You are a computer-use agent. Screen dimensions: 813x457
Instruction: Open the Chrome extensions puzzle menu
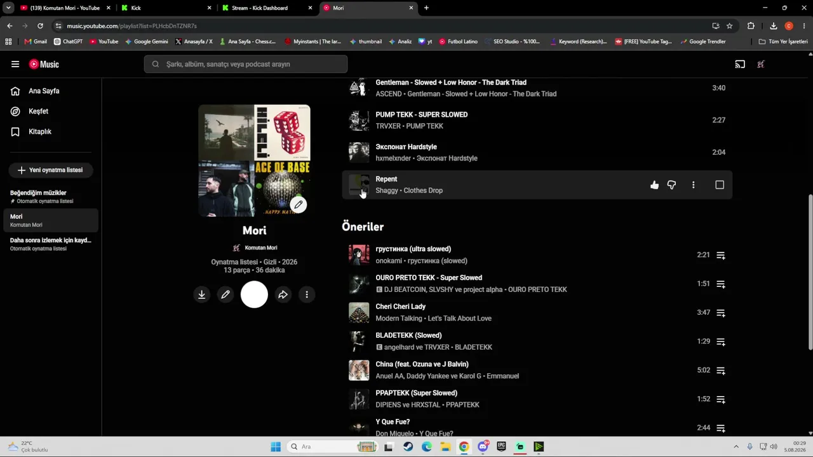coord(751,26)
